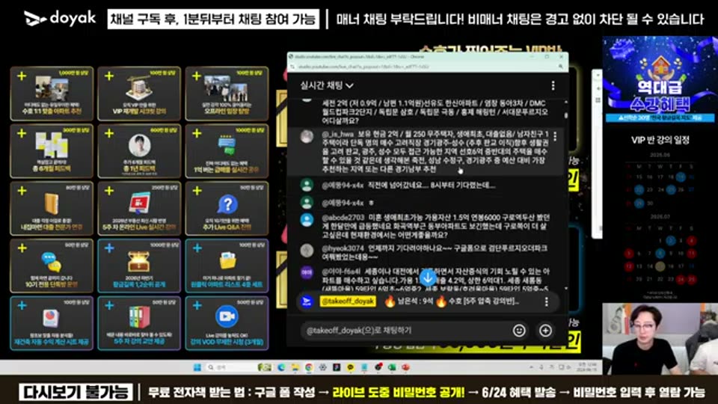
Task: Click the plus add button beside chat input
Action: tap(545, 330)
